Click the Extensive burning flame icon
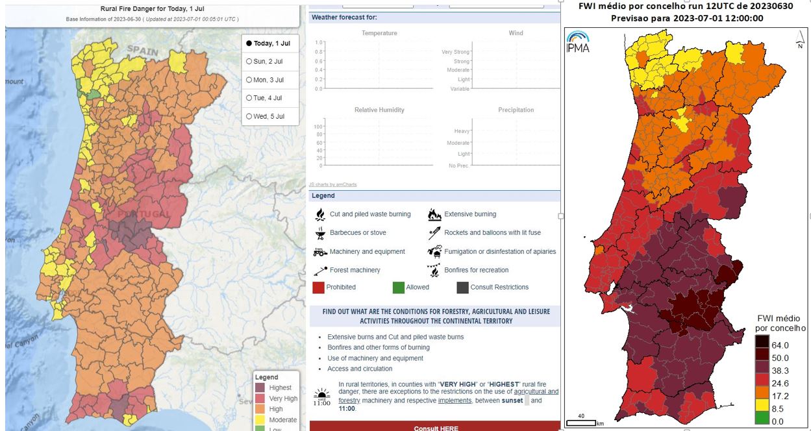811x431 pixels. click(434, 214)
